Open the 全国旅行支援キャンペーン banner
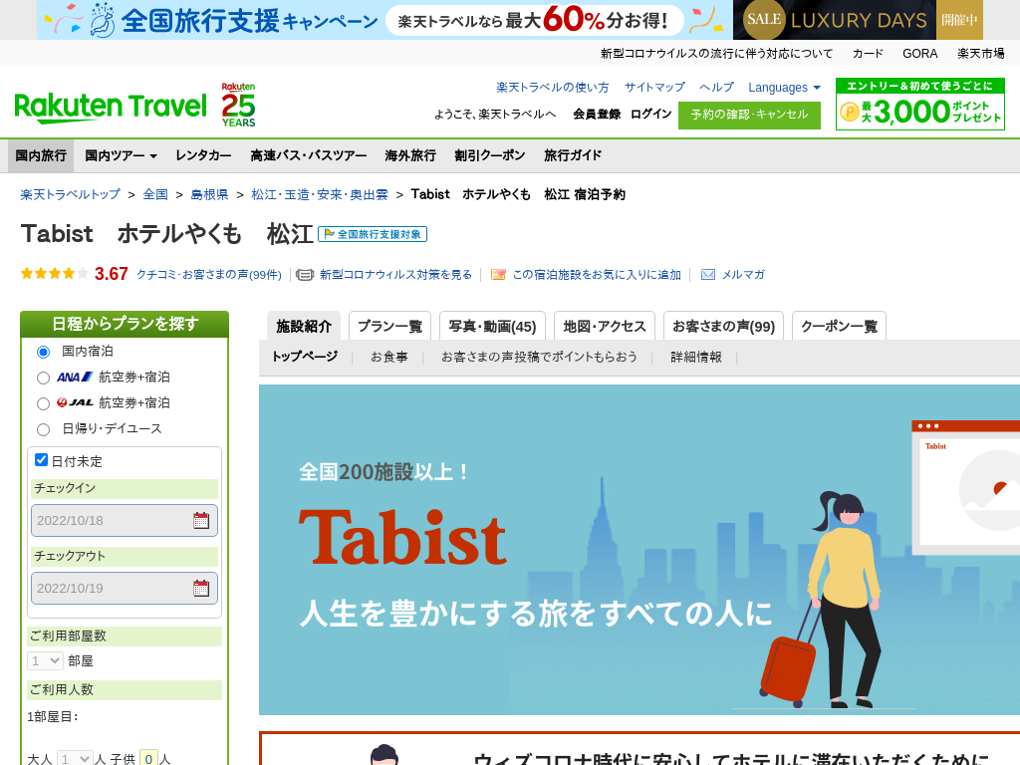The height and width of the screenshot is (765, 1020). (384, 20)
